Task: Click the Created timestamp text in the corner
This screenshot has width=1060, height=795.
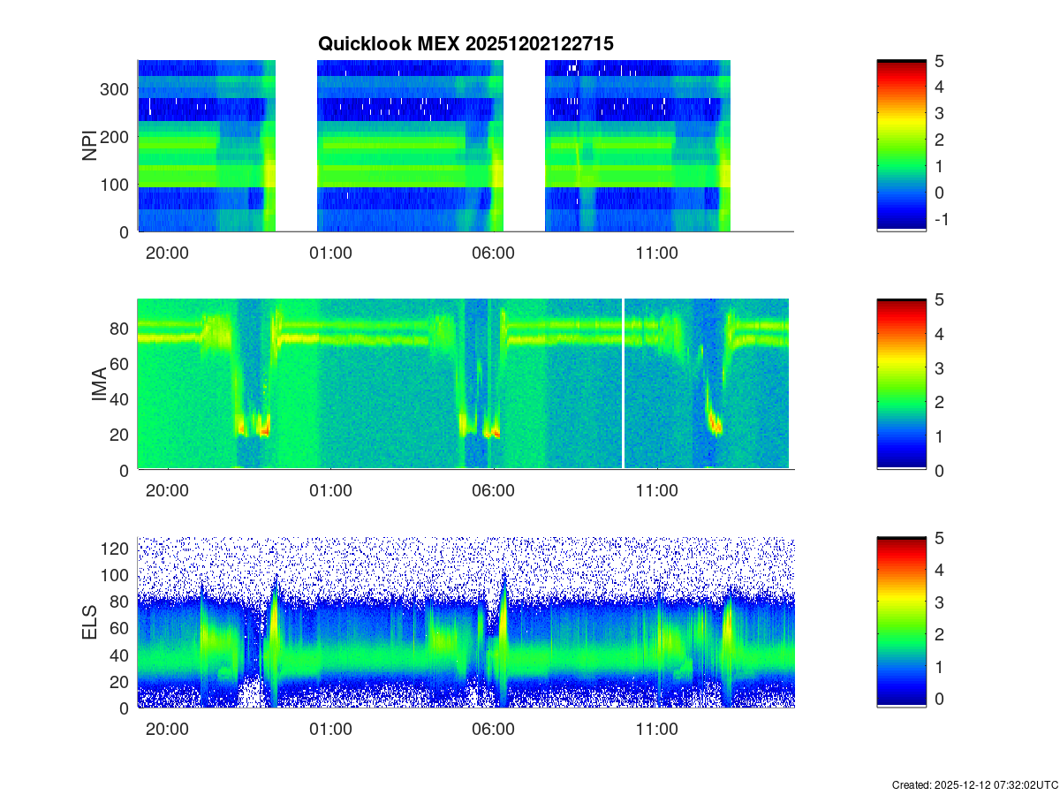Action: click(x=974, y=784)
